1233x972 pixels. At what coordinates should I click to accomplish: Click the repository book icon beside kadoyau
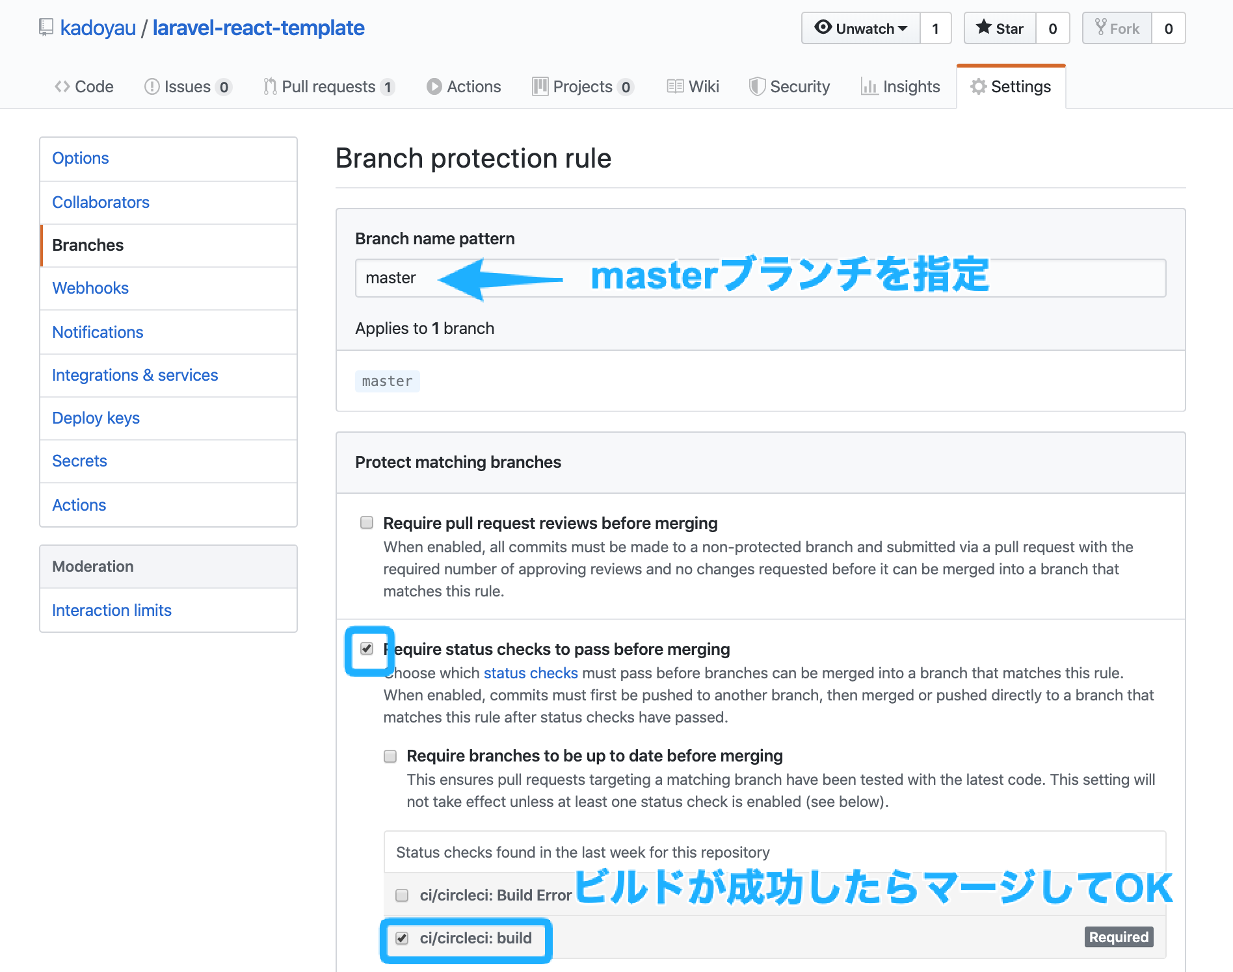click(x=46, y=27)
